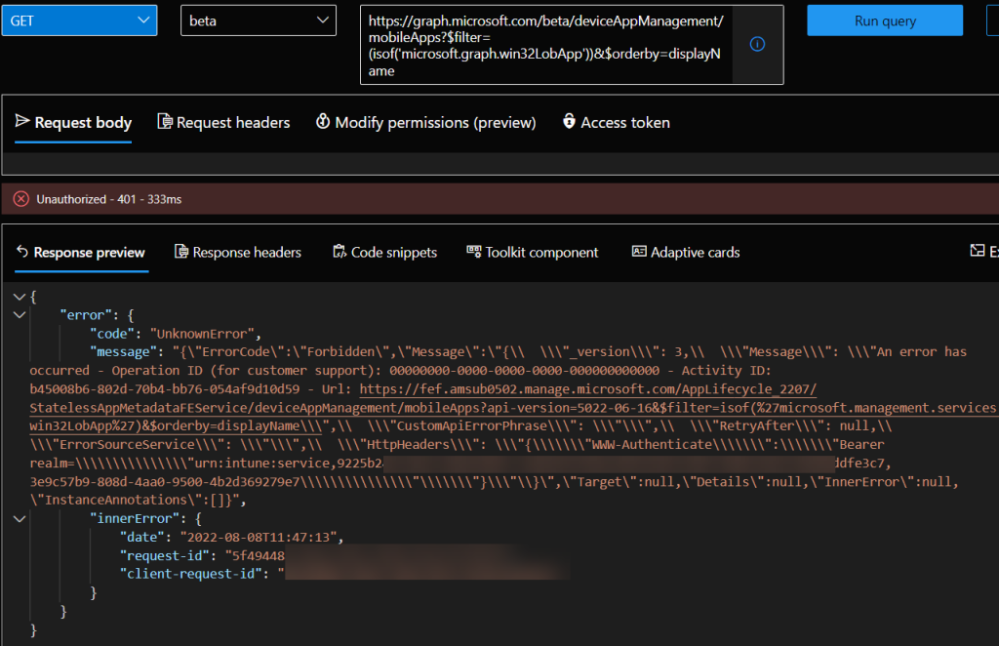This screenshot has width=999, height=646.
Task: Click the "Unauthorized - 401 - 333ms" status text
Action: coord(109,199)
